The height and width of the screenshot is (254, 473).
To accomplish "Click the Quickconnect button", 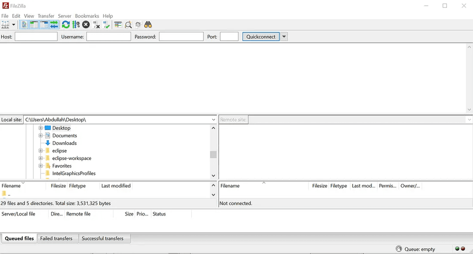I will (261, 36).
